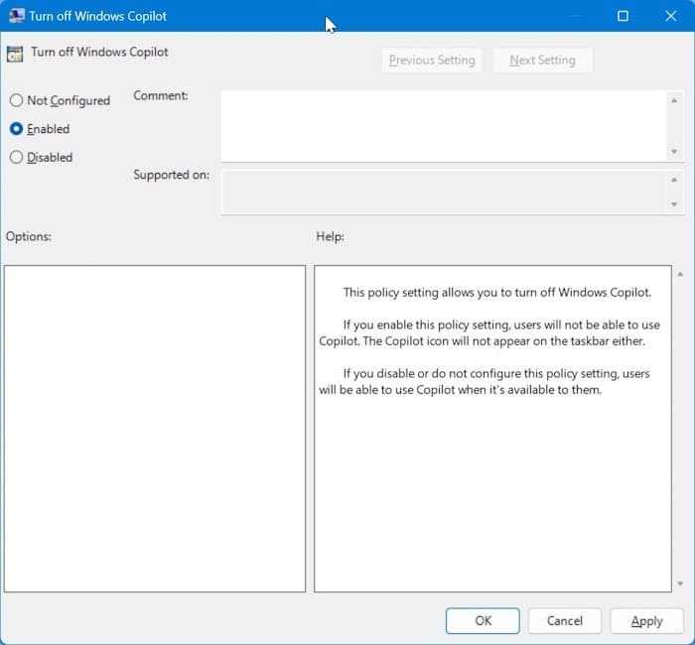Click help paragraph starting 'If you disable'
The height and width of the screenshot is (645, 695).
[485, 381]
